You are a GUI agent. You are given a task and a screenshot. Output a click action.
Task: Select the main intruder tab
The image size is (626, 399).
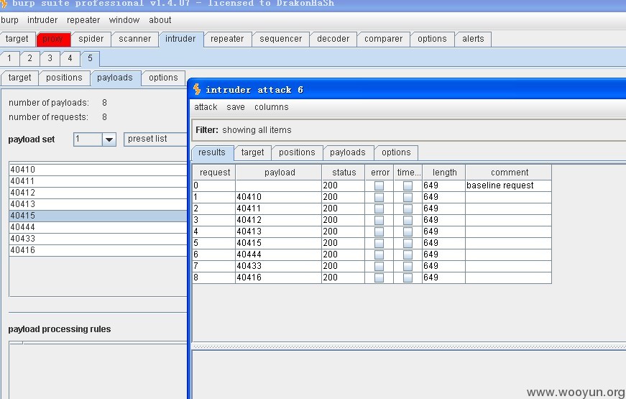click(x=181, y=39)
